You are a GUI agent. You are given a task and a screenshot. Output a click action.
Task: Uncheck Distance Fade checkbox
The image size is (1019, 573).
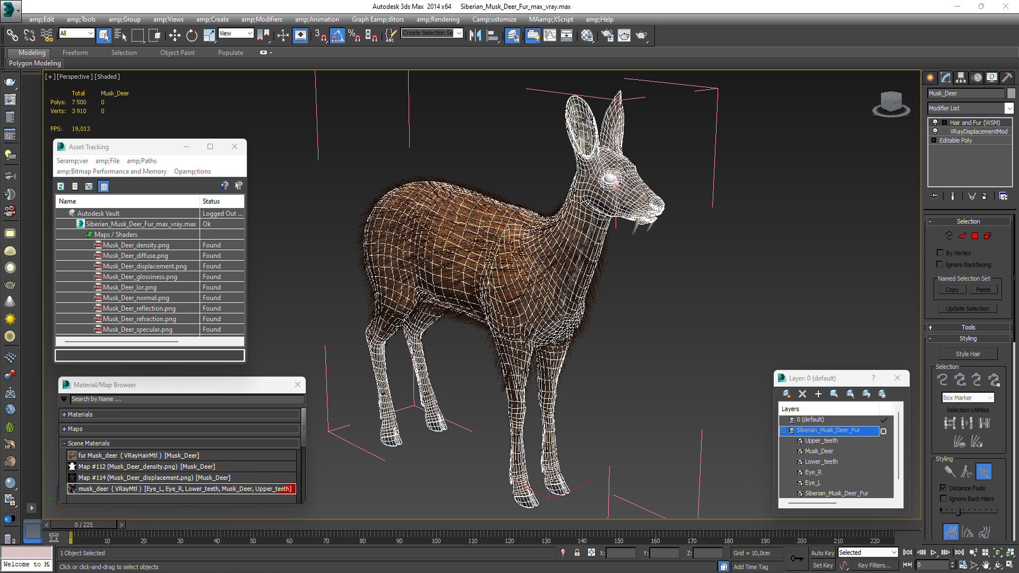pyautogui.click(x=943, y=488)
